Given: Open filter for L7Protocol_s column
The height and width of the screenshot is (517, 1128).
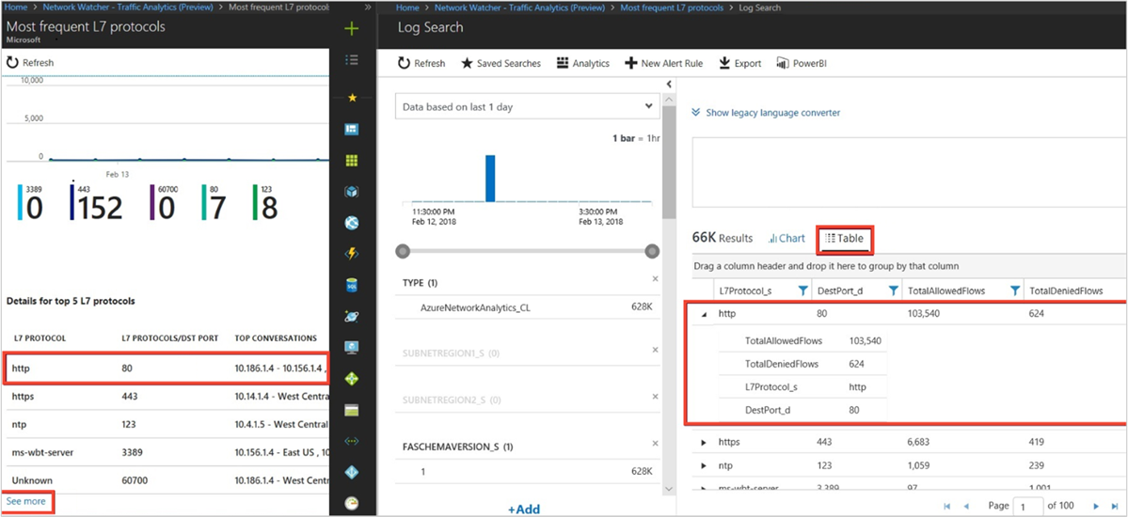Looking at the screenshot, I should coord(802,291).
